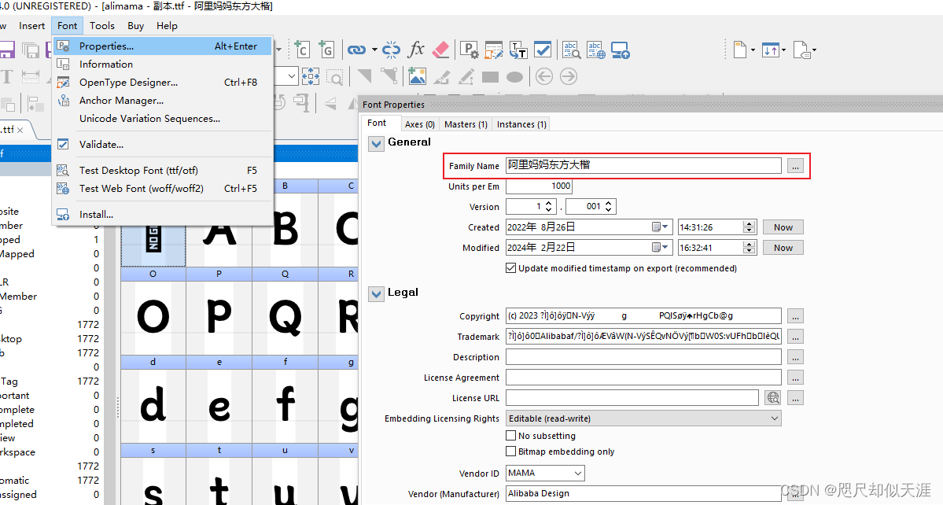The width and height of the screenshot is (943, 505).
Task: Open the Created date calendar dropdown
Action: tap(661, 227)
